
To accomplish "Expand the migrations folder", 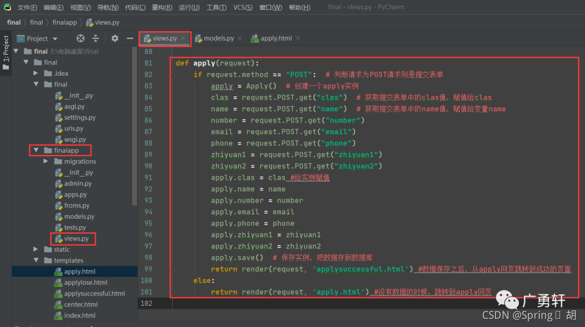I will coord(45,161).
